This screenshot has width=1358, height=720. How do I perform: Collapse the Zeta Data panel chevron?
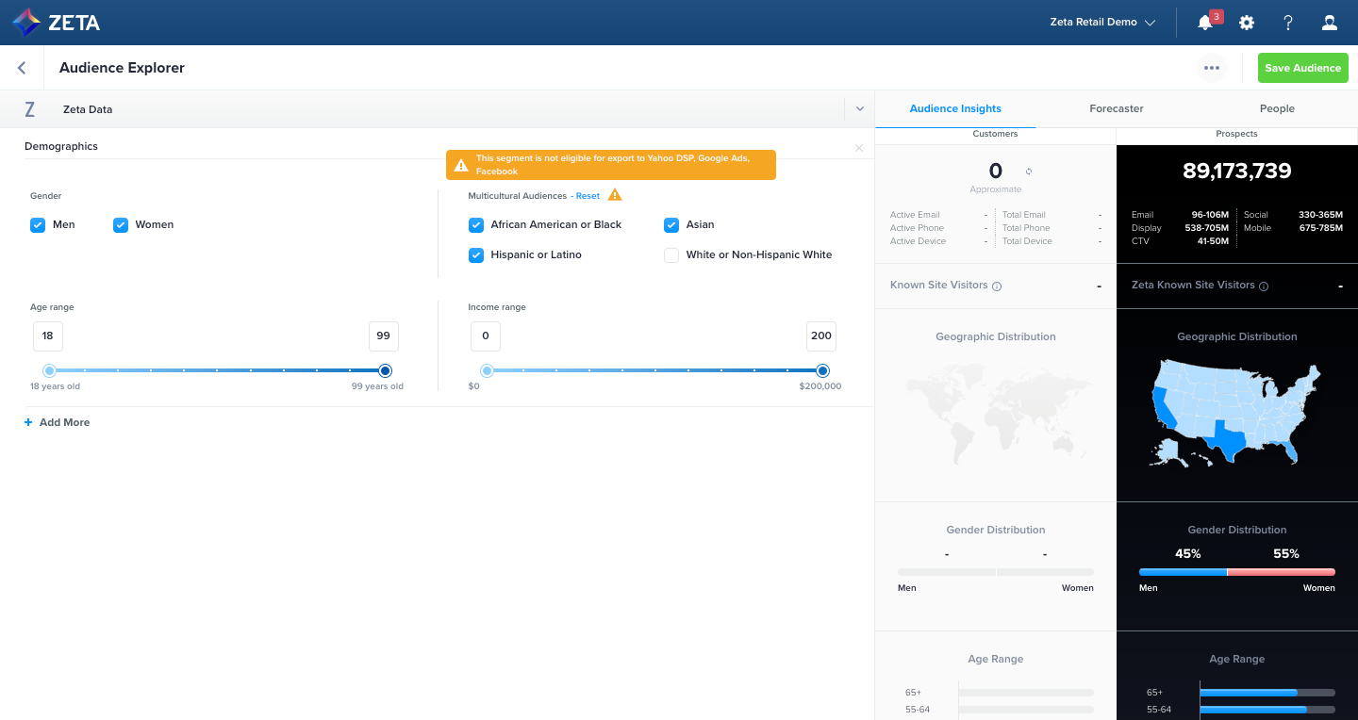click(x=859, y=108)
